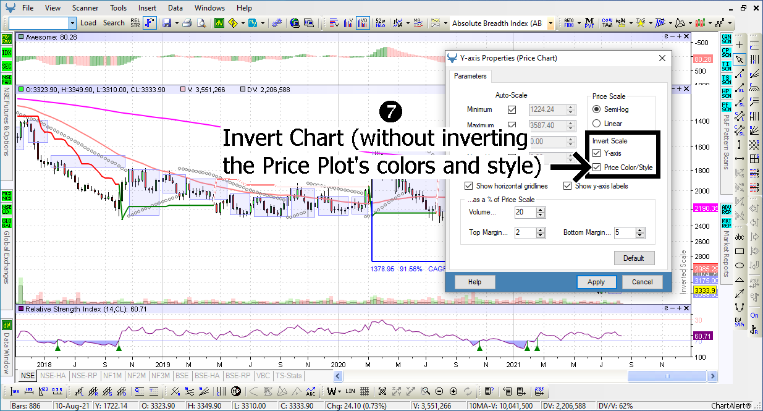The image size is (763, 411).
Task: Toggle the Price Color/Style checkbox
Action: point(596,167)
